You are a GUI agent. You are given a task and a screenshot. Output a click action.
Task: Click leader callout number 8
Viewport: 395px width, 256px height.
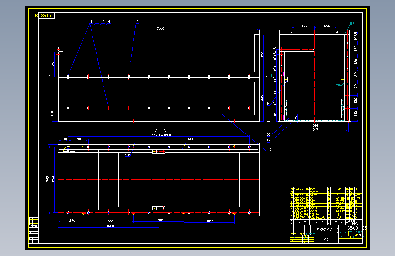pos(268,134)
